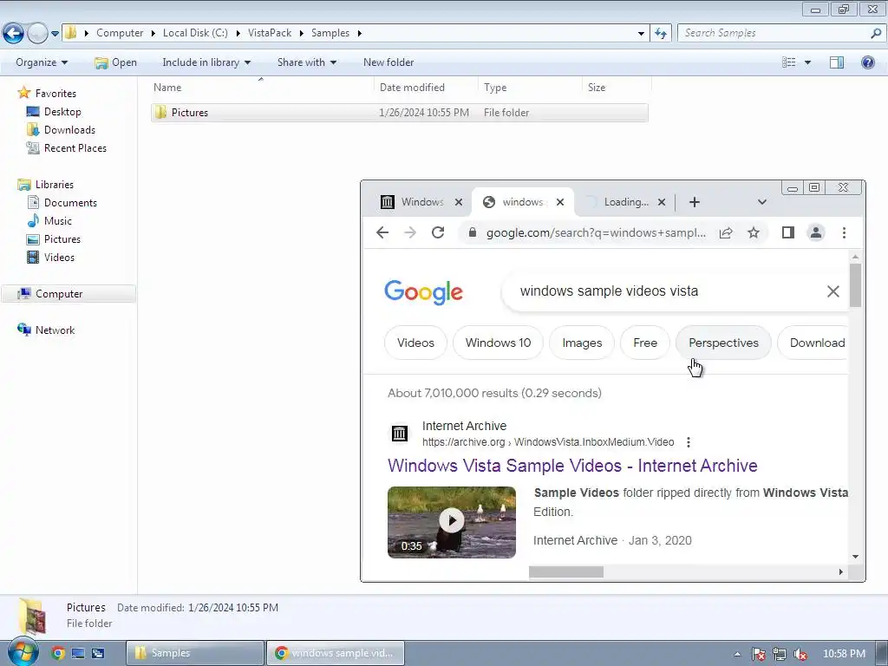The width and height of the screenshot is (888, 666).
Task: Click the search magnifier icon in Explorer
Action: click(x=876, y=33)
